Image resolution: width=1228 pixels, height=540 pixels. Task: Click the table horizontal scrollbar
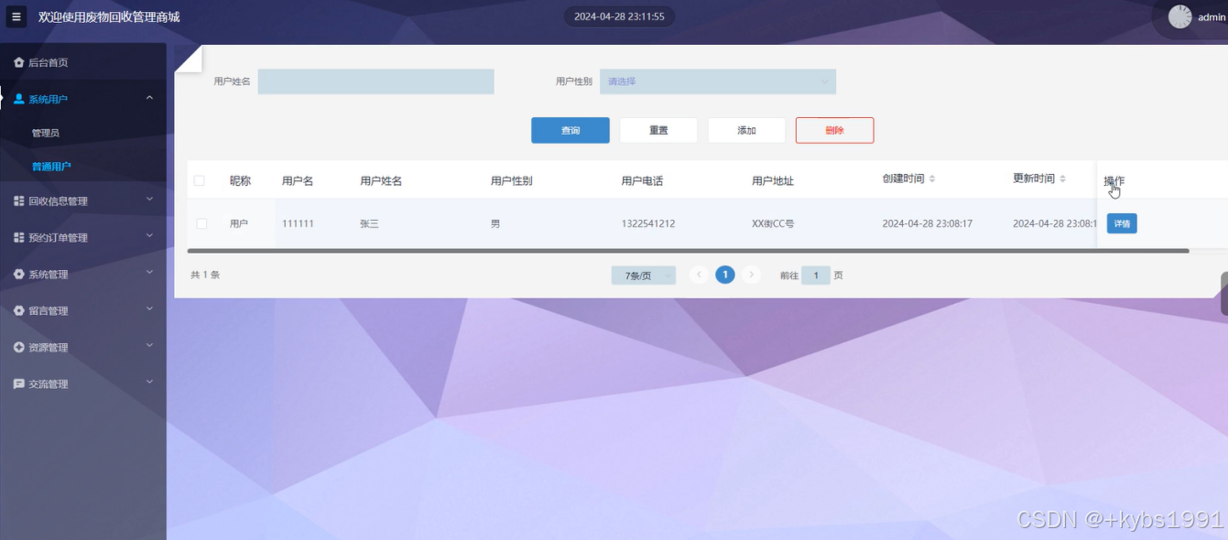coord(688,250)
